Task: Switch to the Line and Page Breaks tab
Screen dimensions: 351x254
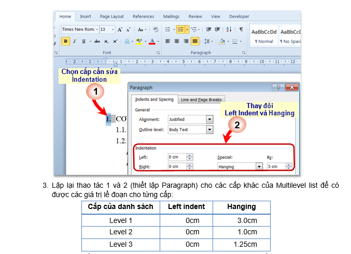Action: pos(201,99)
